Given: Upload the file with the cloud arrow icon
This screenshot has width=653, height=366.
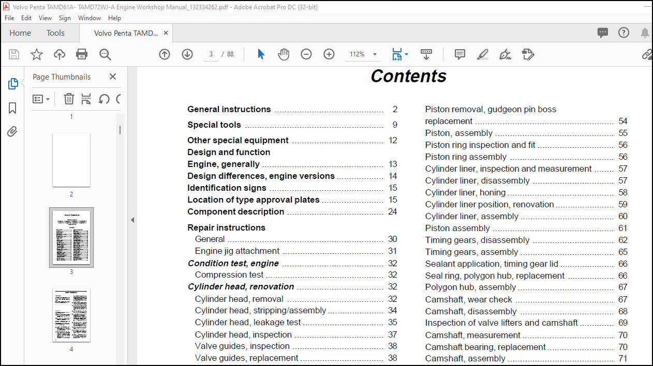Looking at the screenshot, I should [x=60, y=54].
